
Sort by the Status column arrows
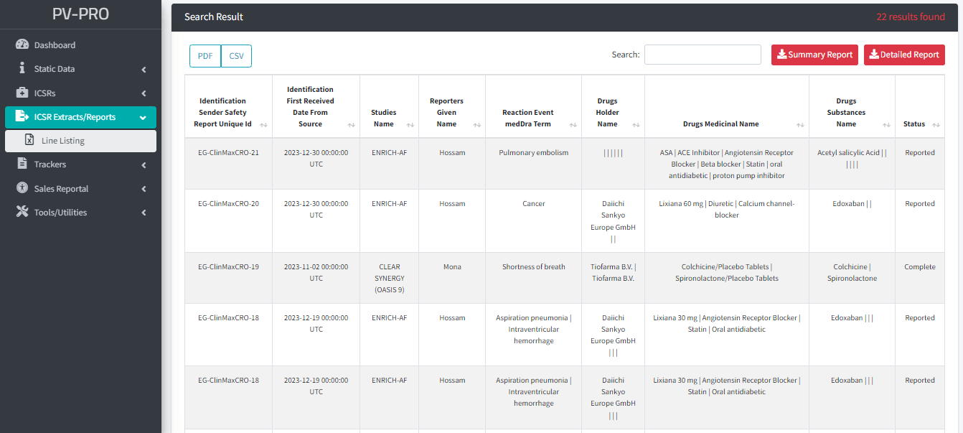(x=936, y=125)
